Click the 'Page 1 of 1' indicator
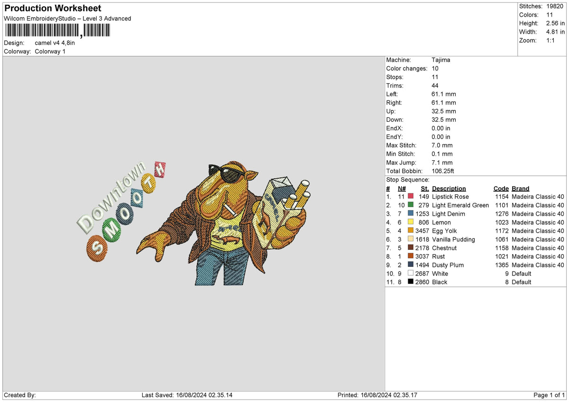The image size is (569, 402). click(x=550, y=395)
